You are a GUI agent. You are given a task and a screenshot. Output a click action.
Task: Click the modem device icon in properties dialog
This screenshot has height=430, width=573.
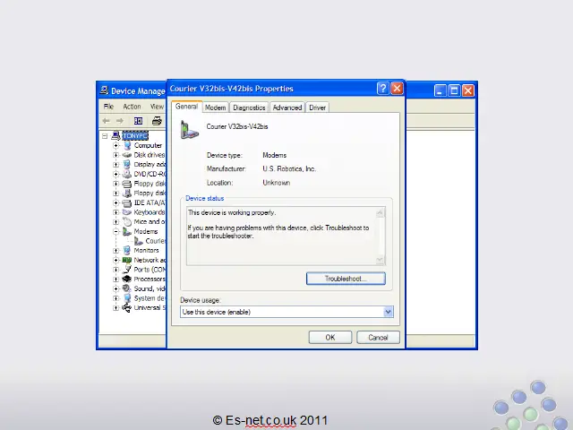(x=189, y=129)
